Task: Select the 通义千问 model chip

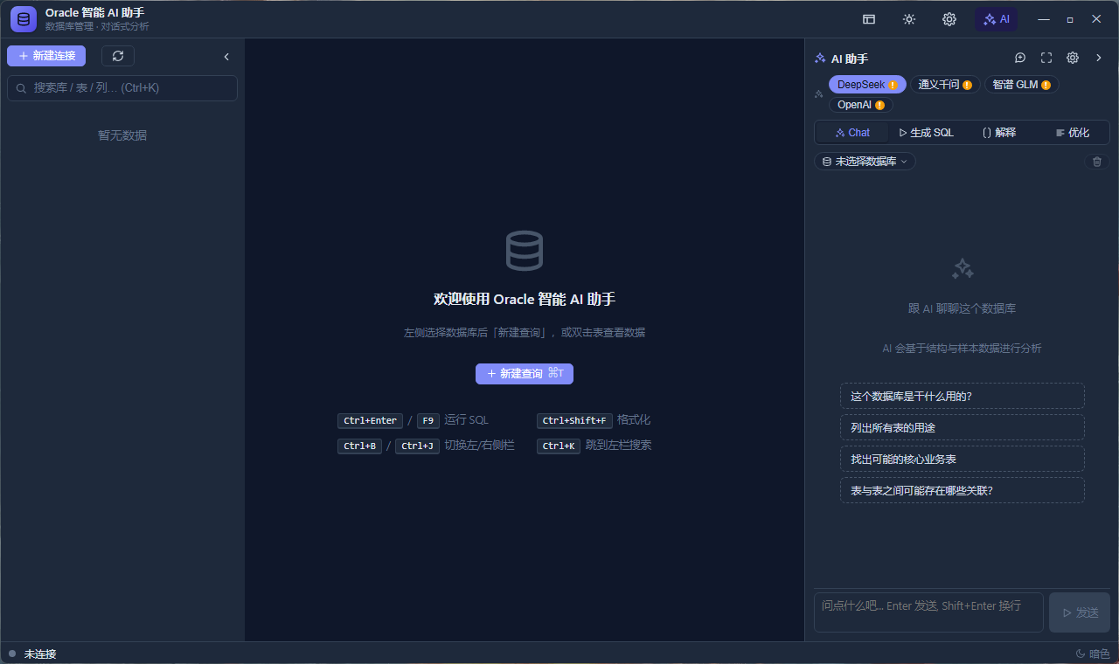Action: tap(945, 85)
